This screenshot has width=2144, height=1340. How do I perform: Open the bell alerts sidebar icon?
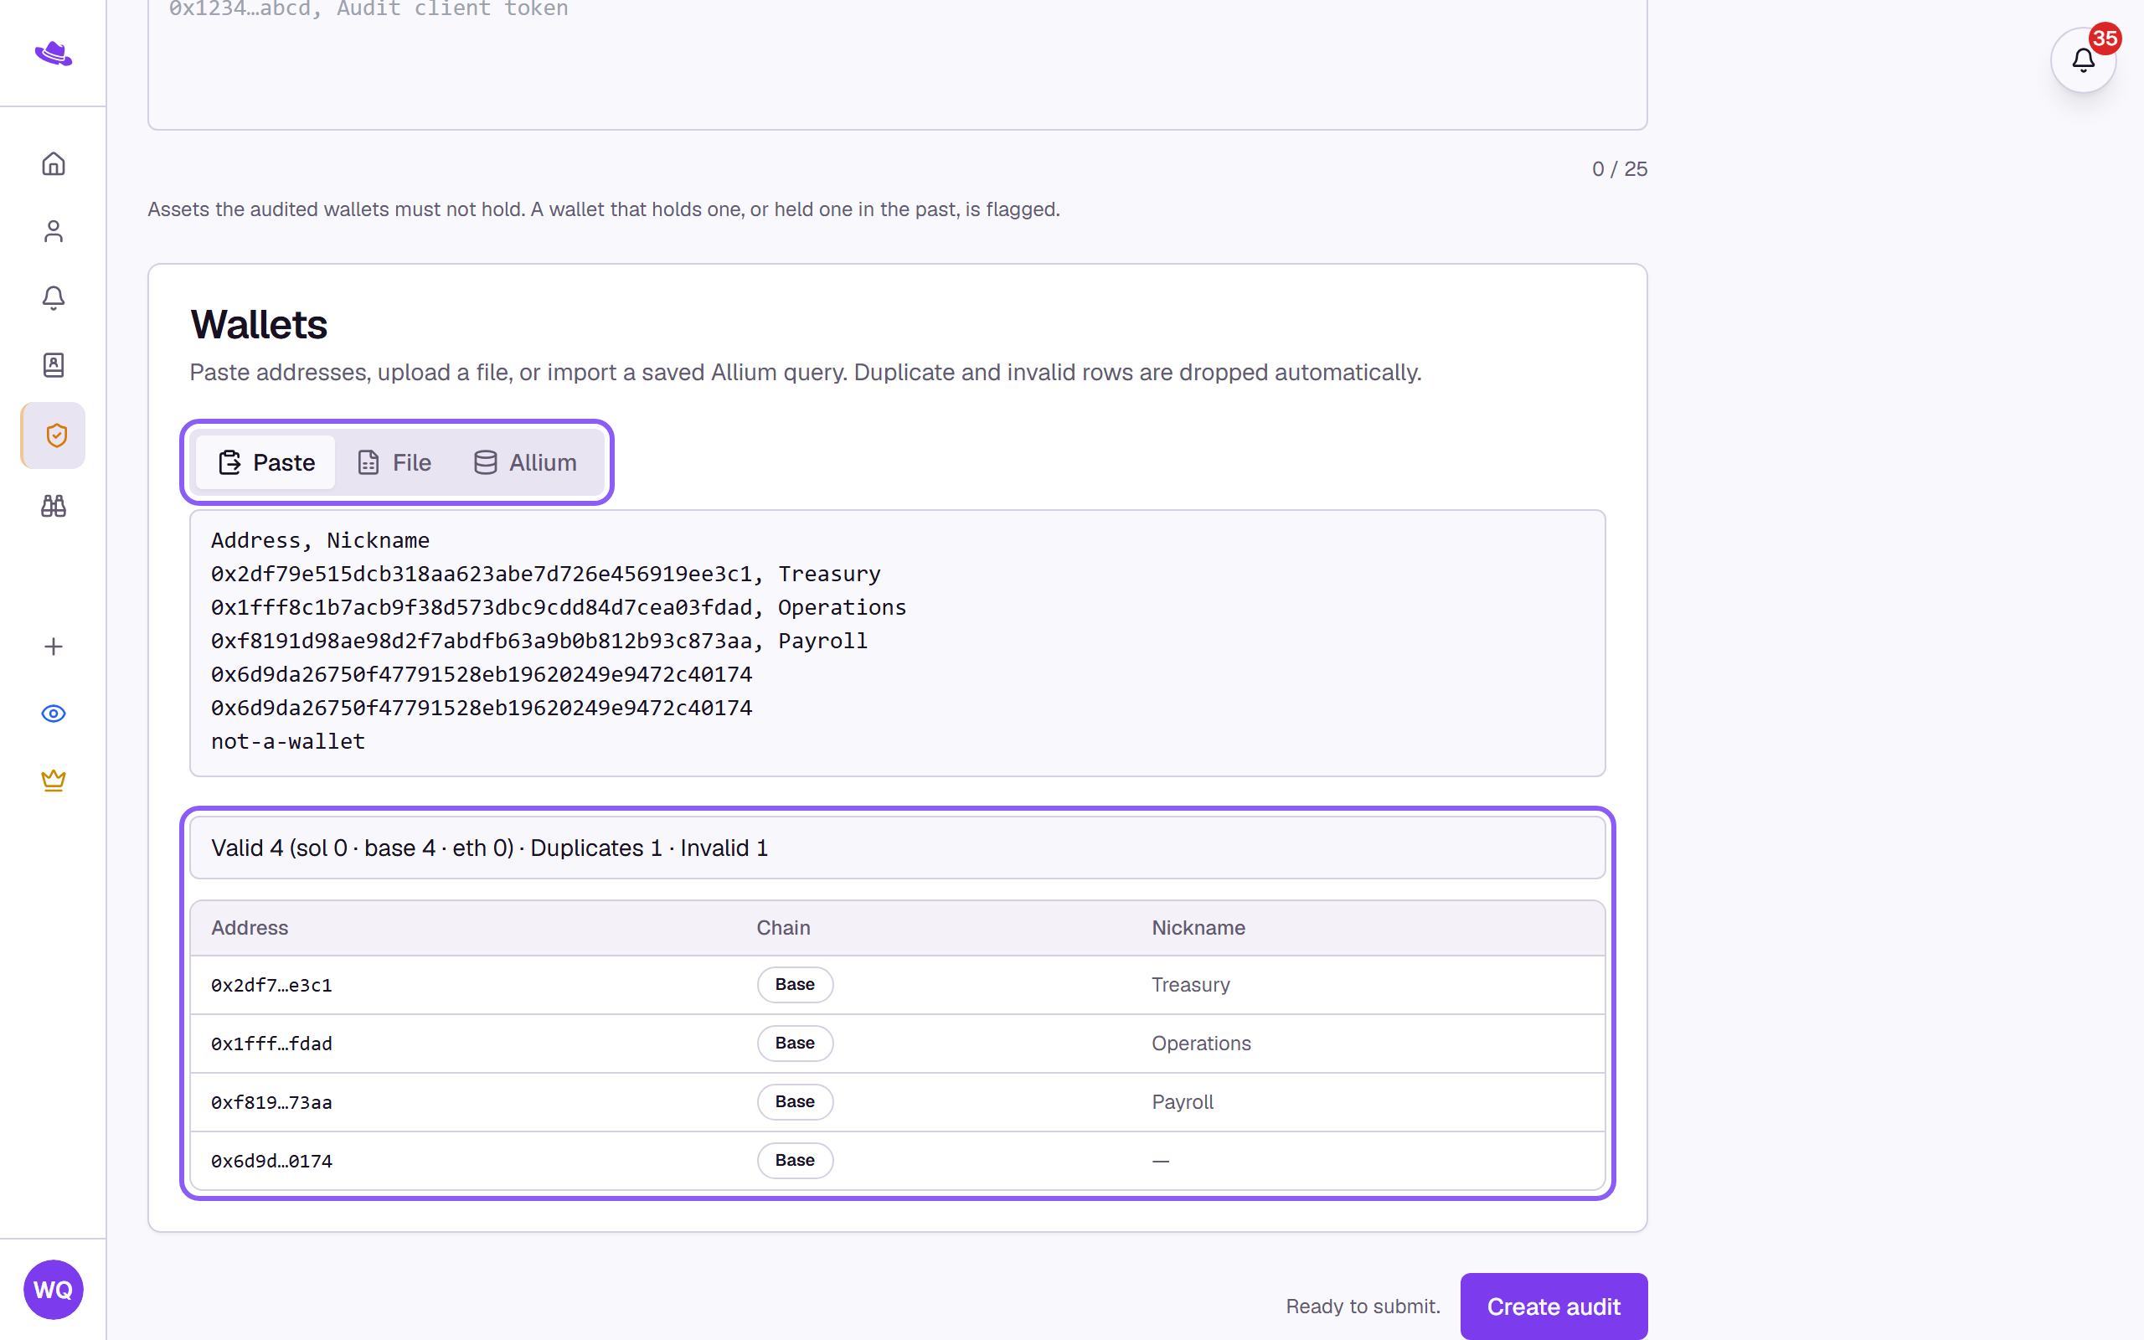pos(53,298)
